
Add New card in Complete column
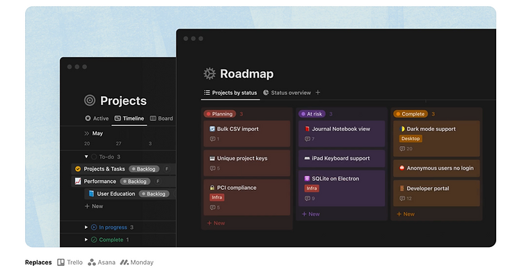tap(406, 214)
